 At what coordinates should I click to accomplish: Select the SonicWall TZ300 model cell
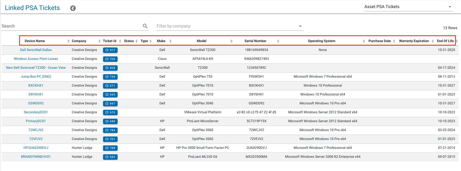pos(203,50)
